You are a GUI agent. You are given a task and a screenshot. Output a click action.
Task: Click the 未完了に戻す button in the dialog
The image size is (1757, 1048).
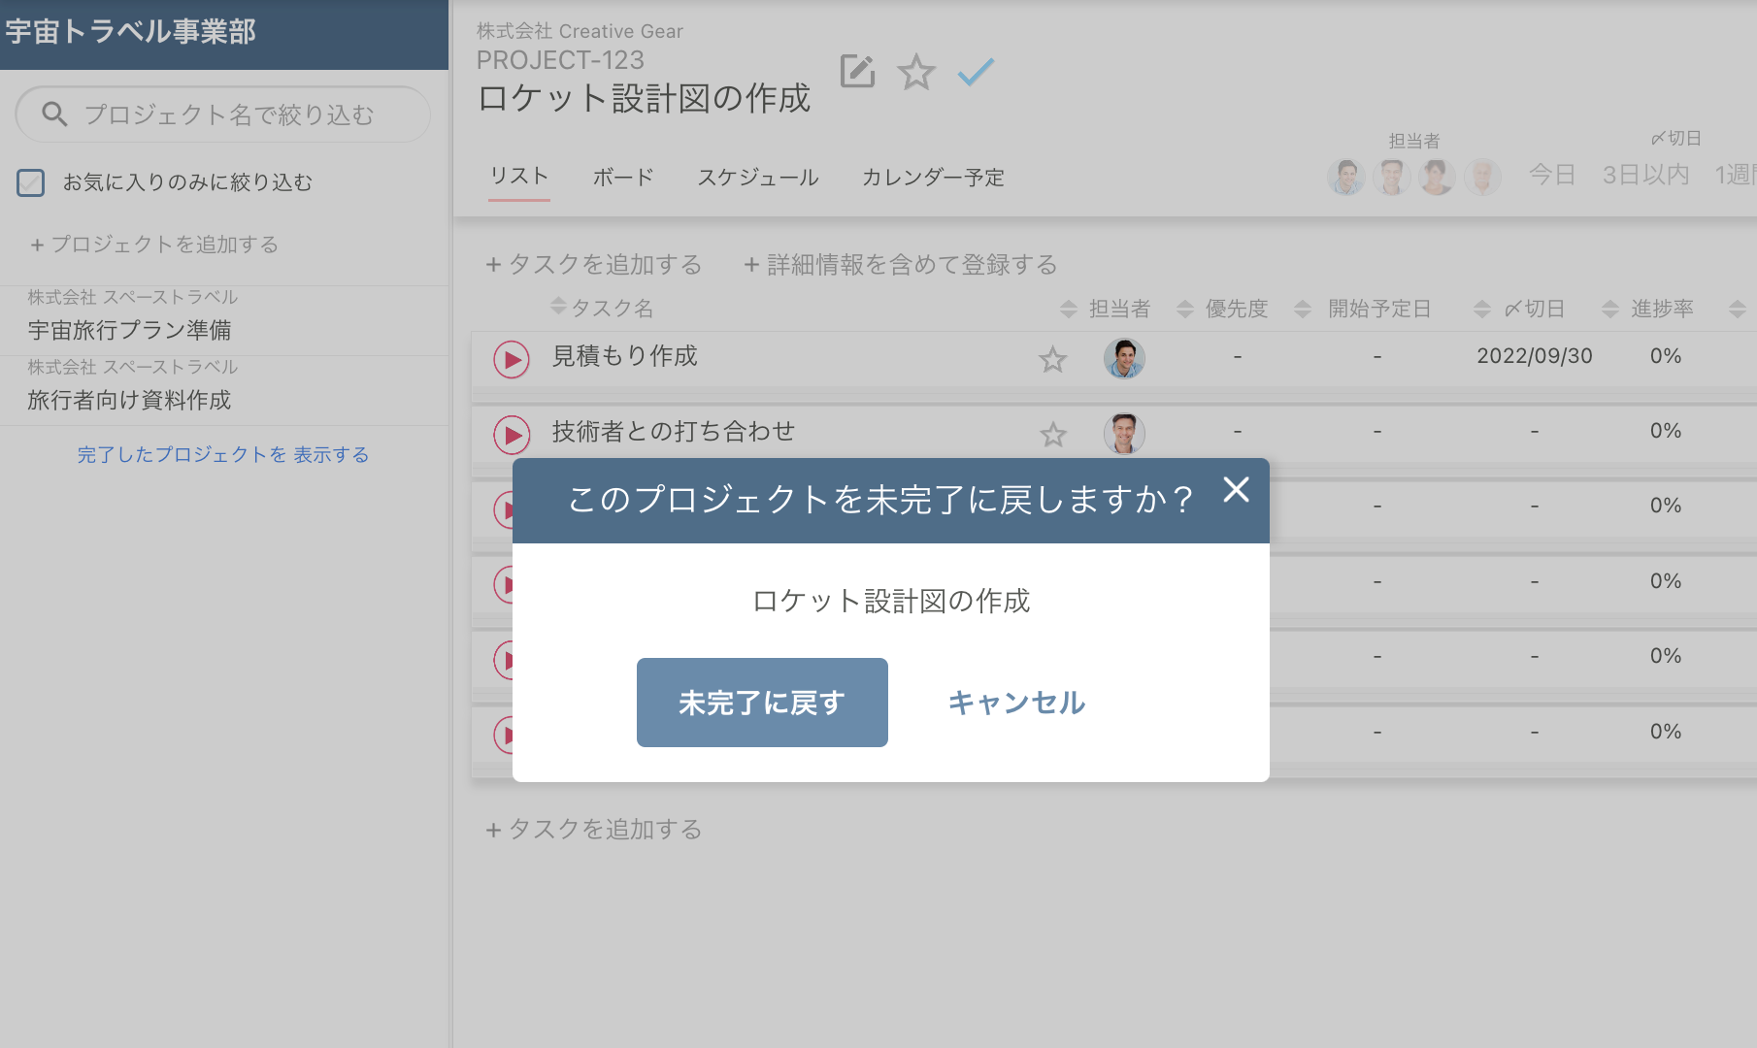click(762, 702)
